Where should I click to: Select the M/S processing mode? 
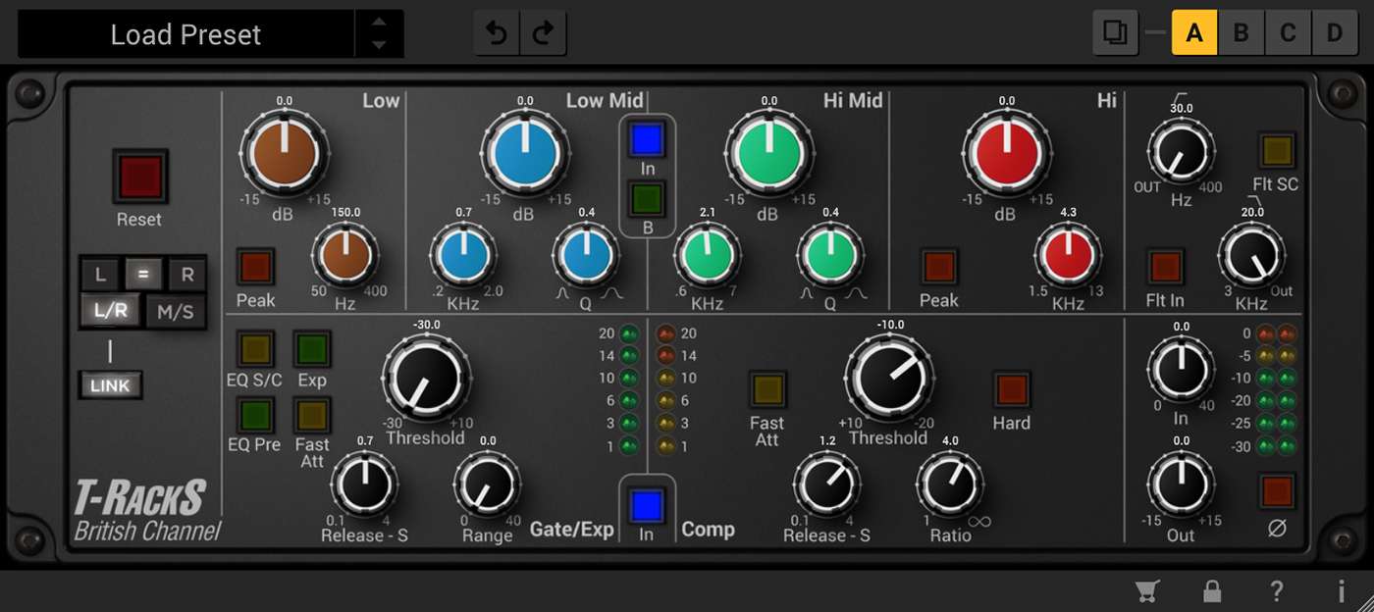(176, 313)
